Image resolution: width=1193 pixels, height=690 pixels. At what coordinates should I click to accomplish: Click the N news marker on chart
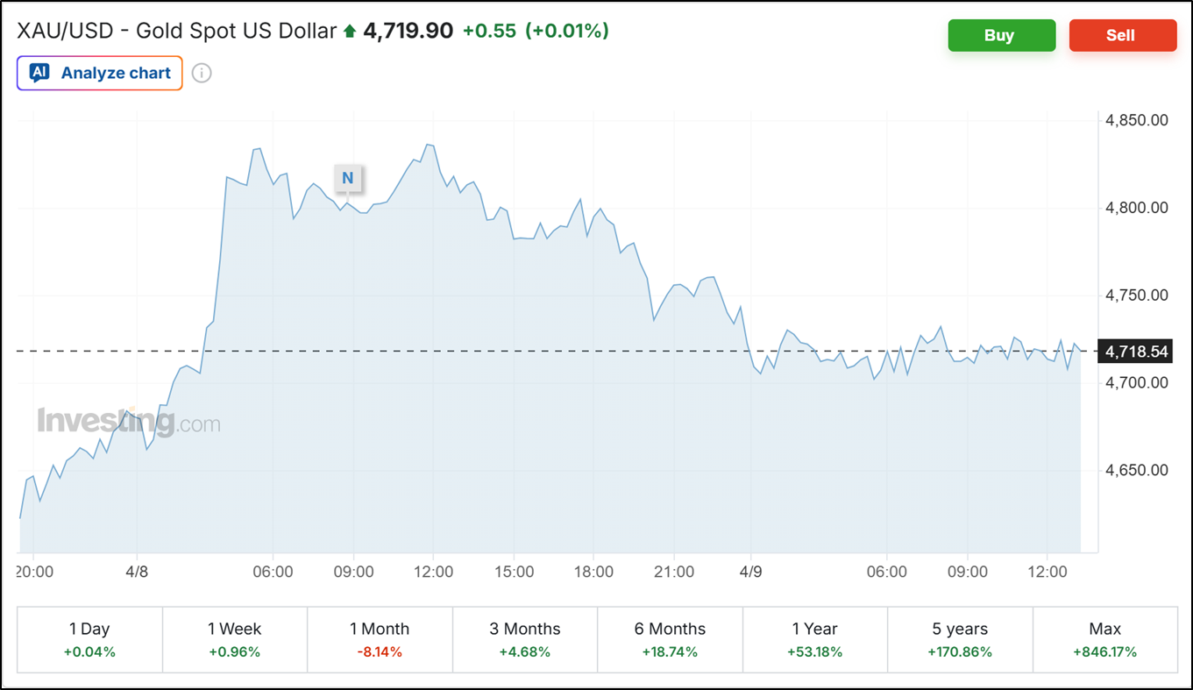[347, 178]
